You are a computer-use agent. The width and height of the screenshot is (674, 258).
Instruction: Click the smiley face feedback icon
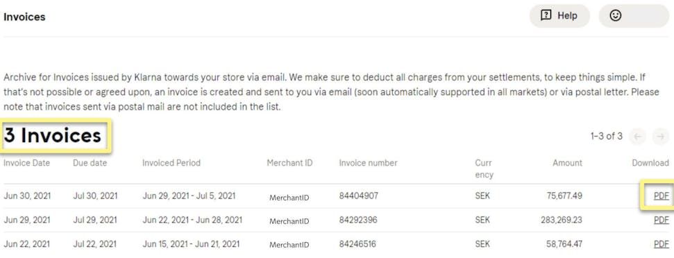616,16
